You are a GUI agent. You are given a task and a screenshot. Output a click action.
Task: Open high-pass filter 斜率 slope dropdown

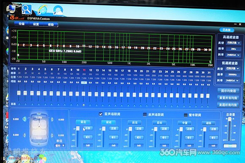coord(233,55)
